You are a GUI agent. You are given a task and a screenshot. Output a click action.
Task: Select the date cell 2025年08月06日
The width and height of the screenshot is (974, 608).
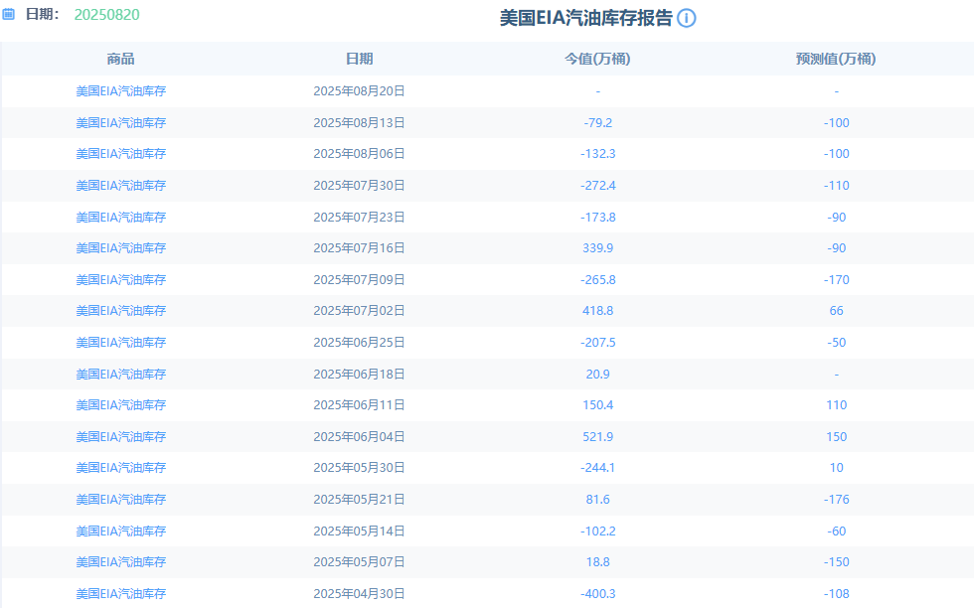click(x=359, y=154)
